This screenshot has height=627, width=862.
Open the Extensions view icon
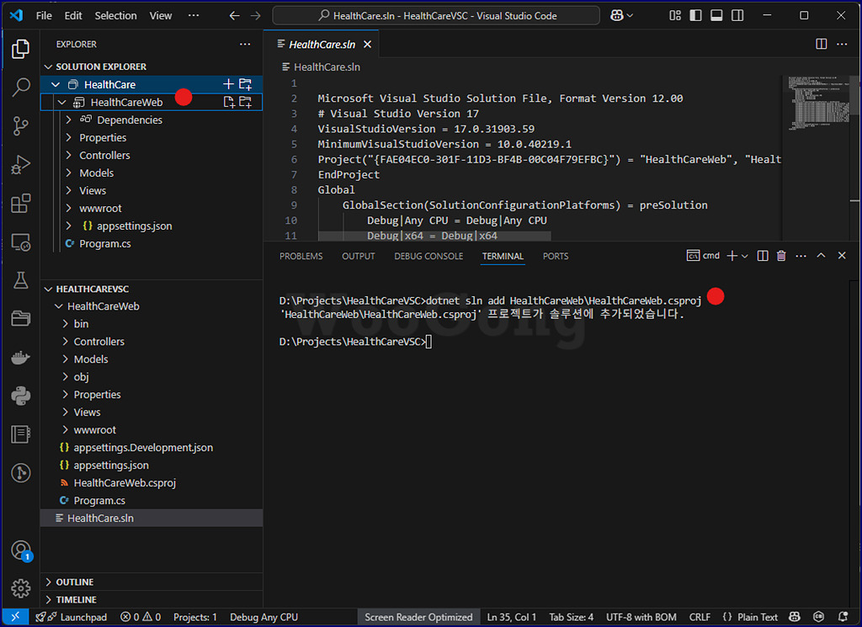20,204
